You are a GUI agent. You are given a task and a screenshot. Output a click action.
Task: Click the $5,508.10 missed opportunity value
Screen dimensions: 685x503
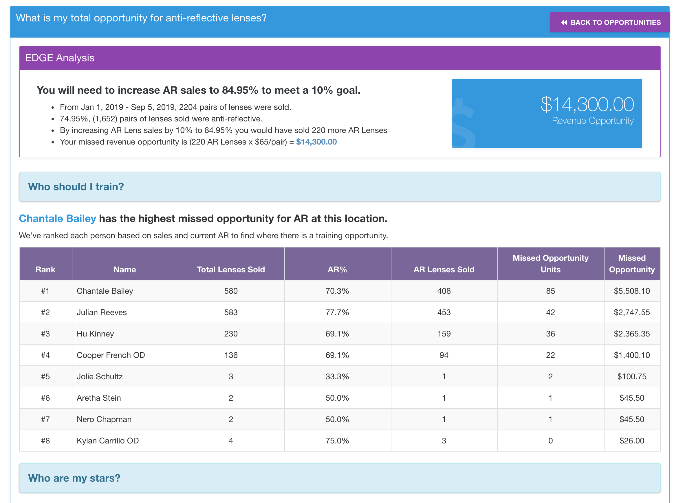tap(632, 291)
